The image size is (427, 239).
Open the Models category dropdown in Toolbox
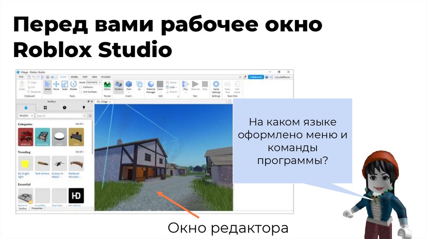click(26, 116)
